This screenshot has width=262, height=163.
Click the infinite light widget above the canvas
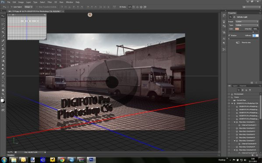pos(90,15)
